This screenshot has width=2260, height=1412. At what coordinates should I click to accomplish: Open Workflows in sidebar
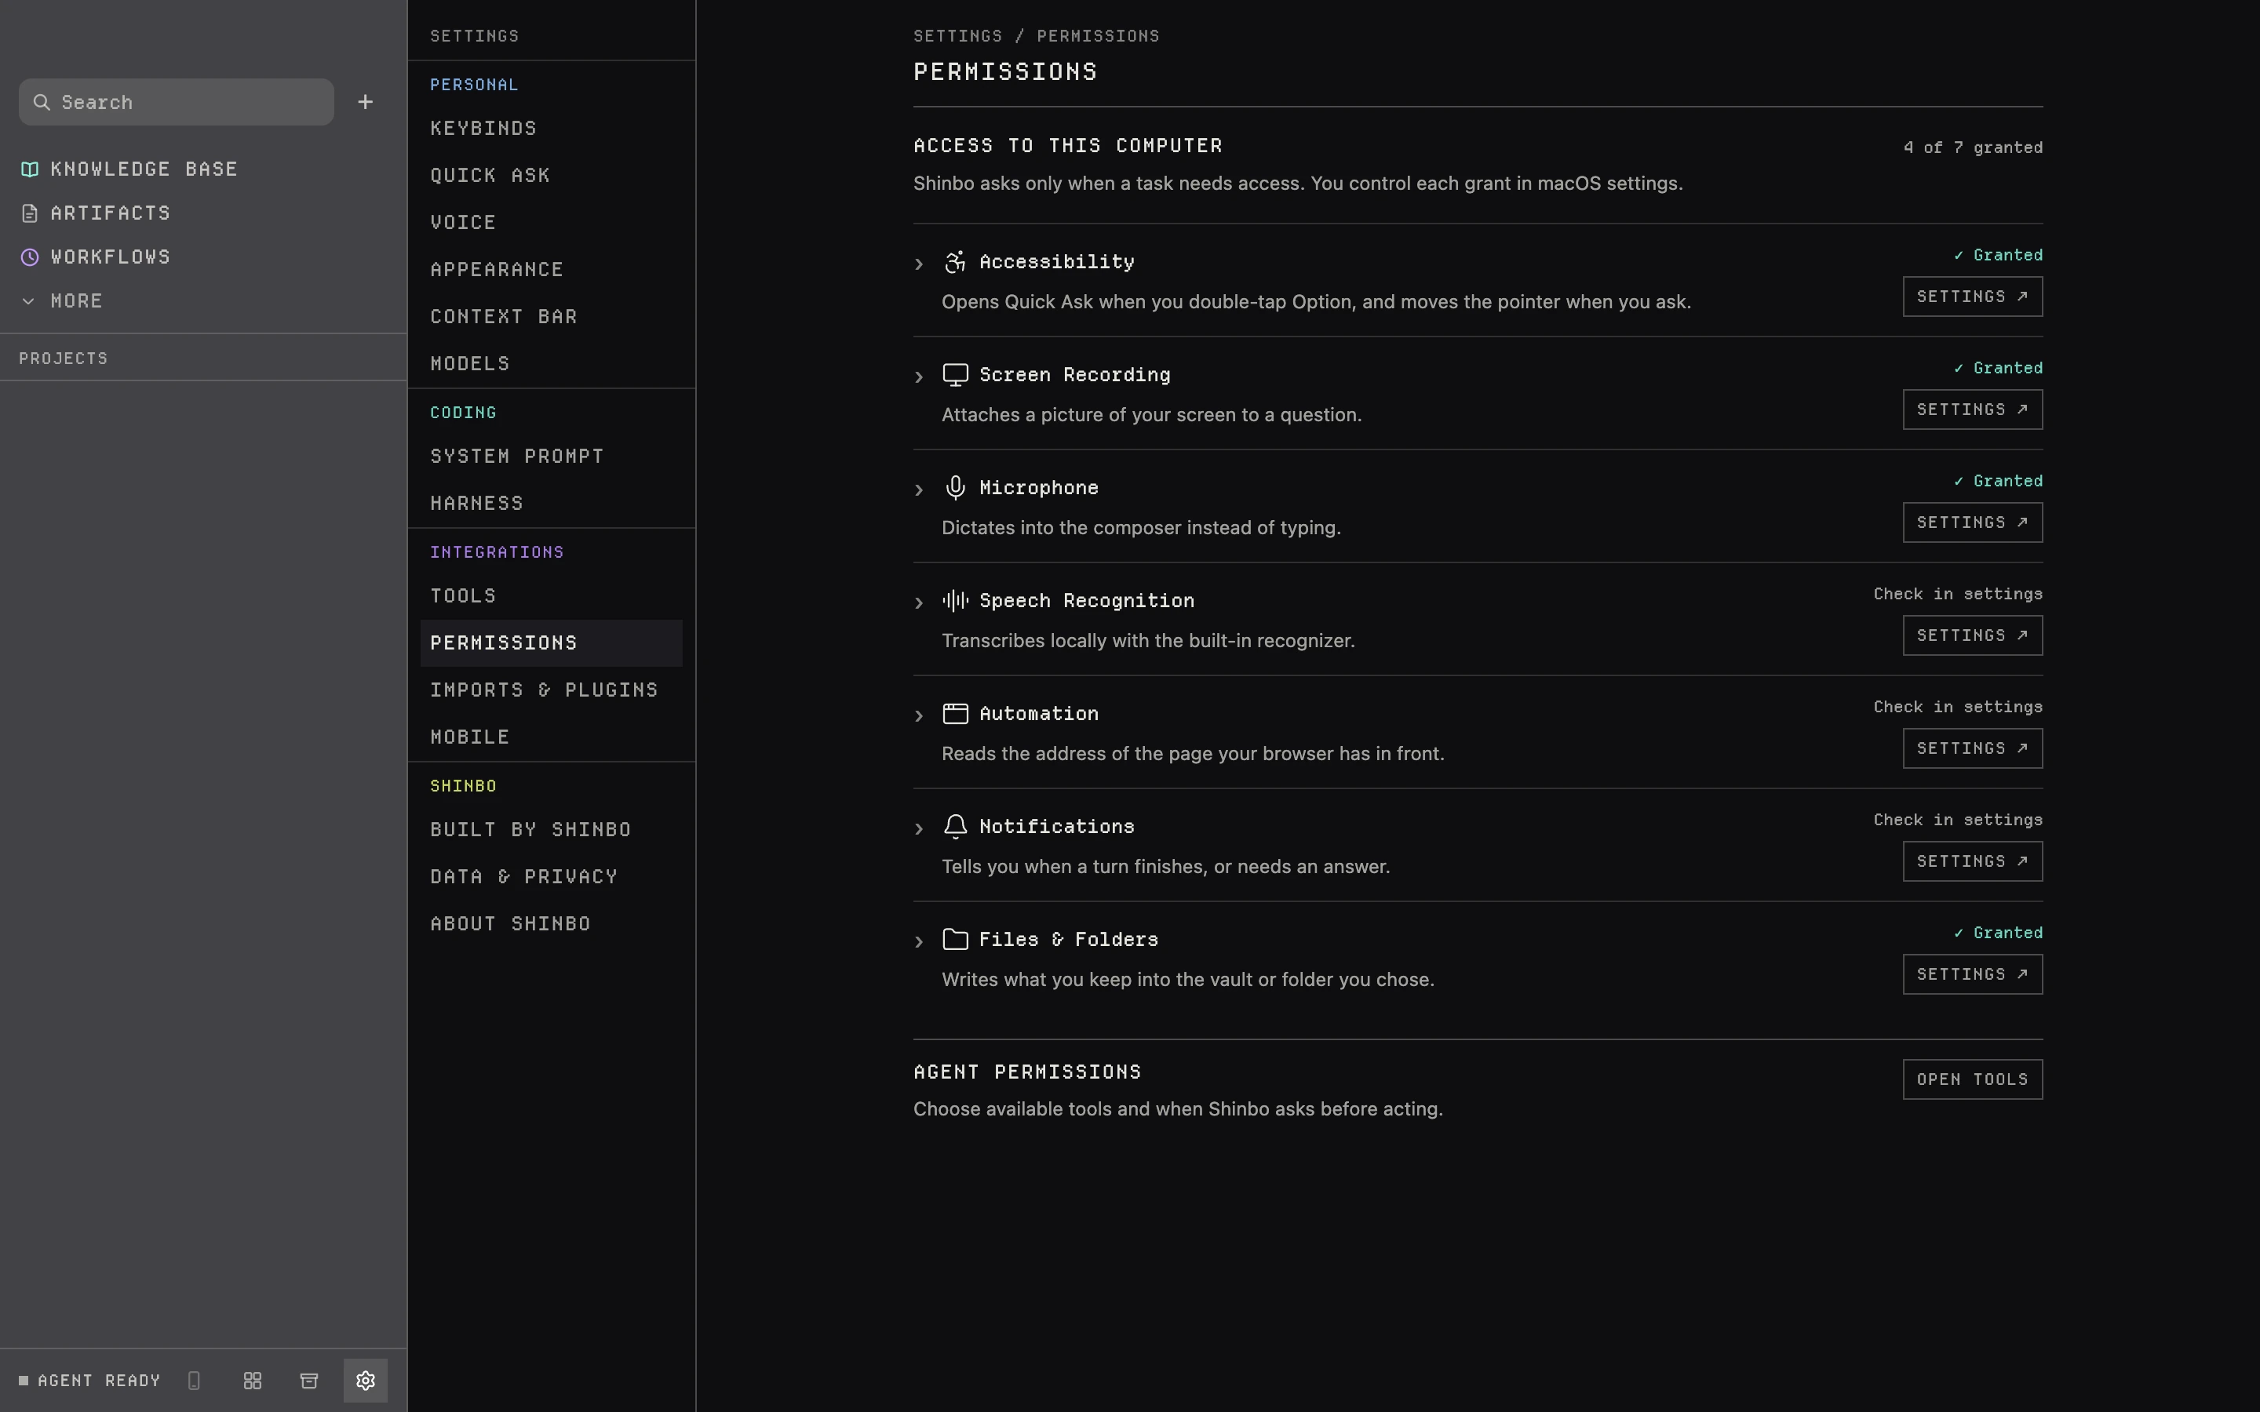point(95,257)
